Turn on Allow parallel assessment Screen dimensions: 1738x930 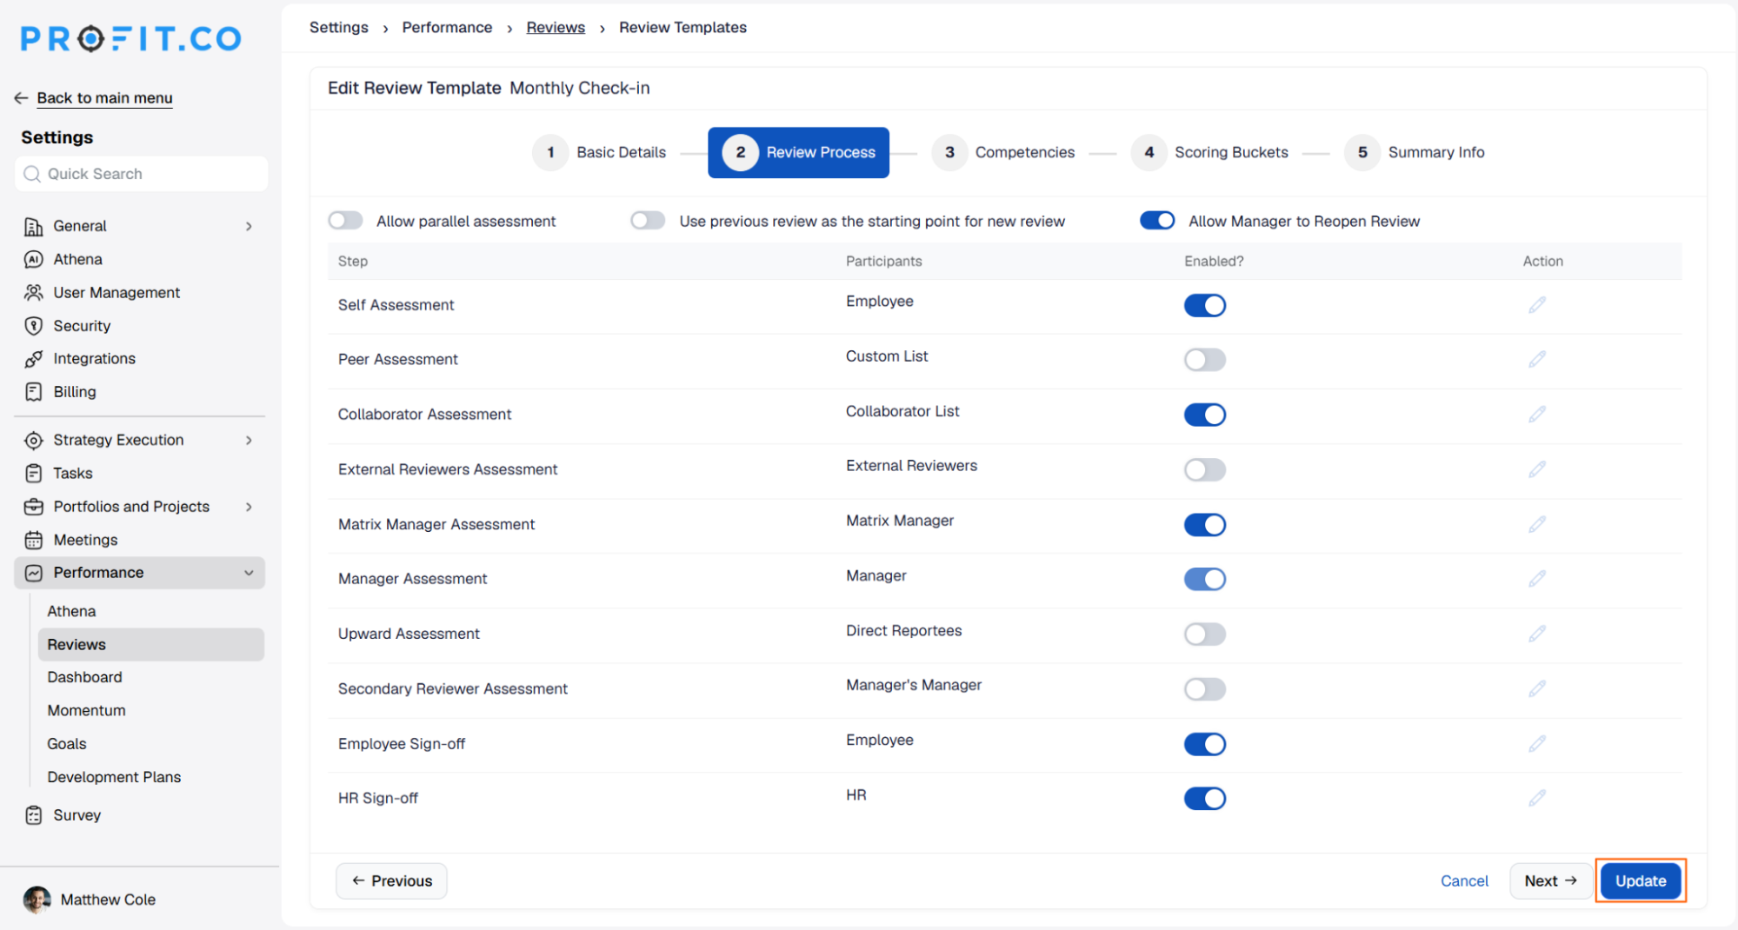345,221
